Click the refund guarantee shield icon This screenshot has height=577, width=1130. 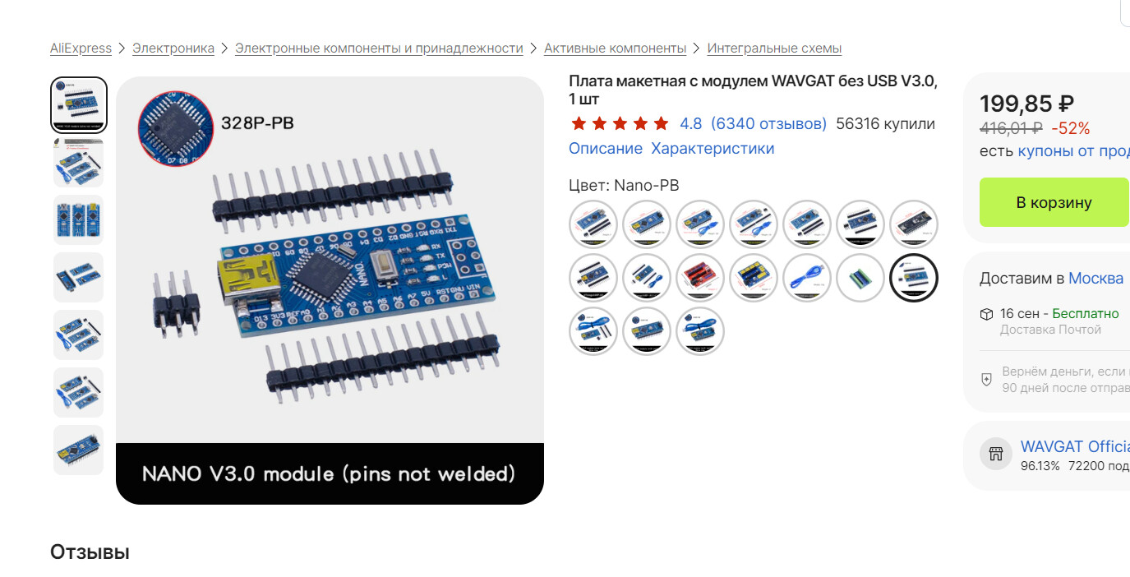click(x=987, y=380)
